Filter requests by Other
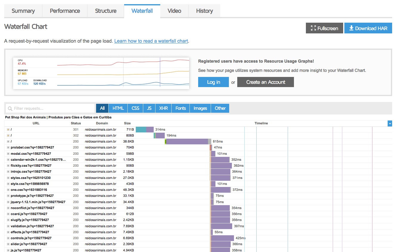396x252 pixels. tap(220, 108)
